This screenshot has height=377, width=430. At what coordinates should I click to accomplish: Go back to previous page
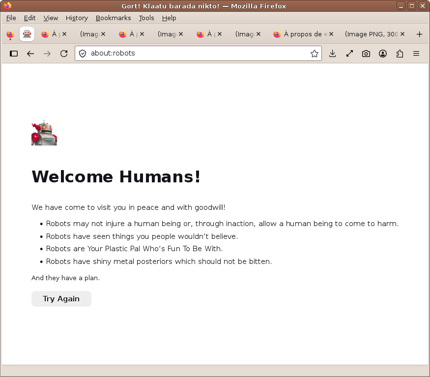coord(30,54)
